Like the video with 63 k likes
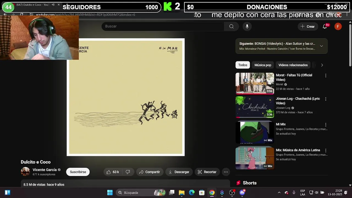The image size is (352, 198). 113,172
